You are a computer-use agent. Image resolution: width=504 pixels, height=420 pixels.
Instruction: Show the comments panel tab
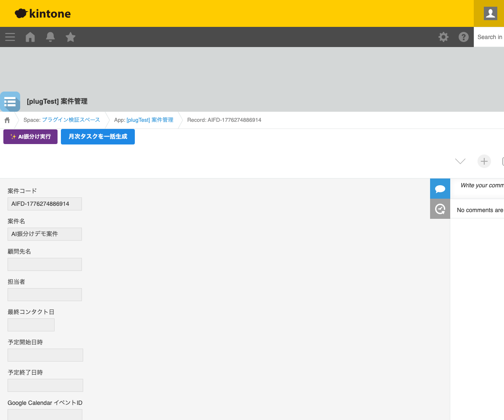440,189
